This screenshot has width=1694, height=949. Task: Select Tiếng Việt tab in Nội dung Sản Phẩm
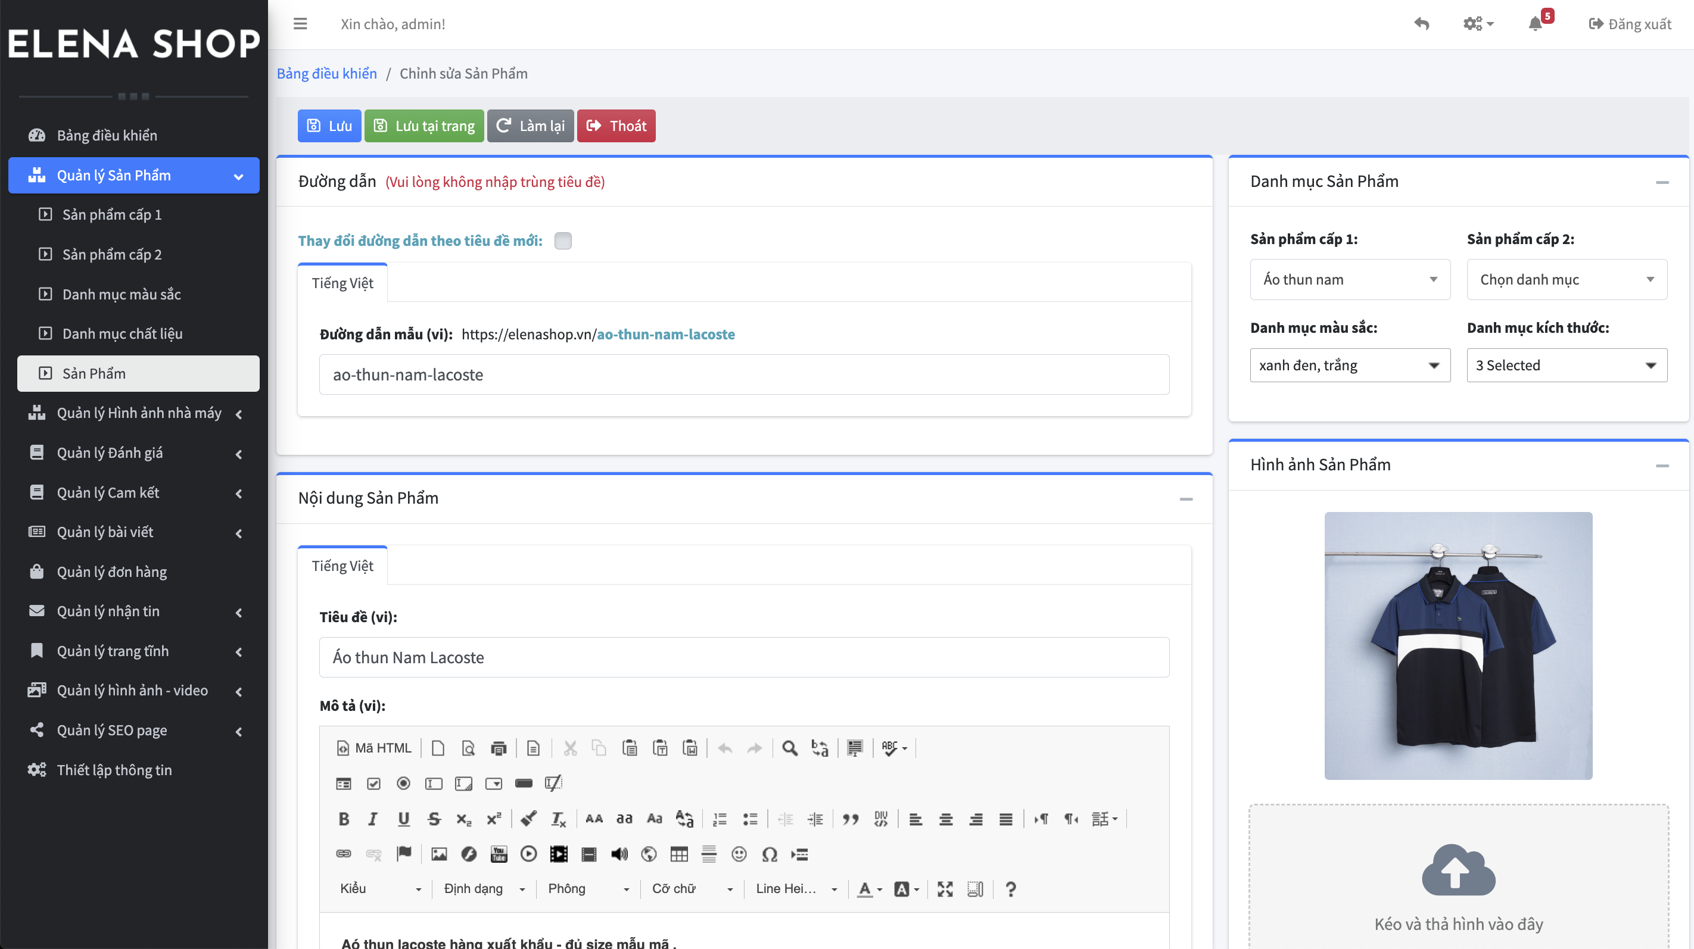pos(342,566)
